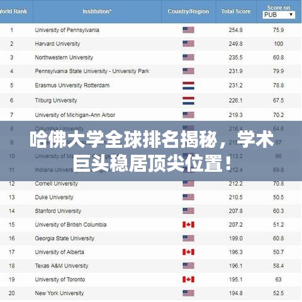The image size is (302, 302).
Task: Click the World Rank column header
Action: point(13,11)
